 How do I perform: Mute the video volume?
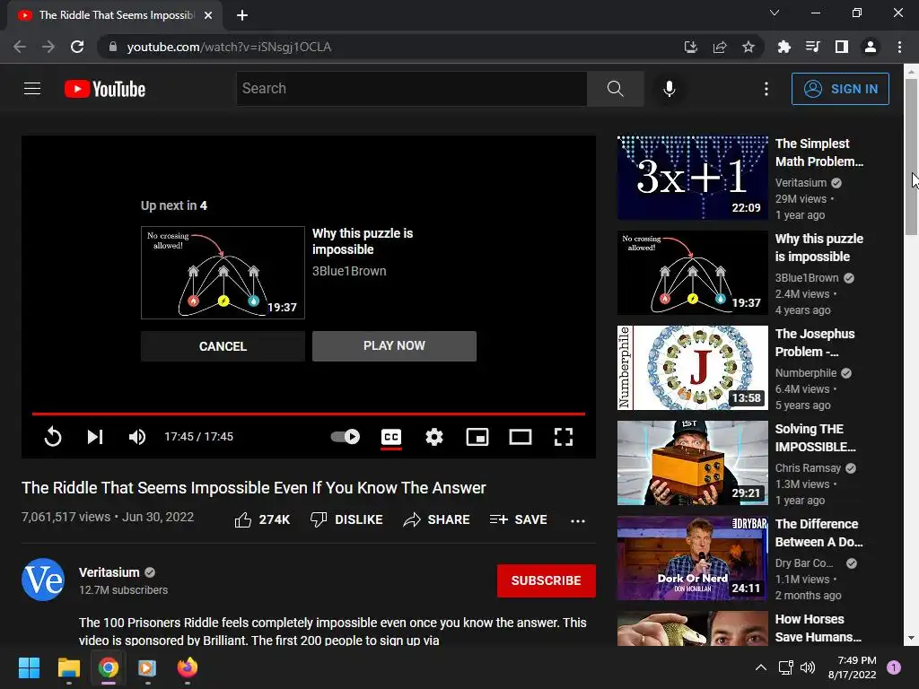[137, 437]
